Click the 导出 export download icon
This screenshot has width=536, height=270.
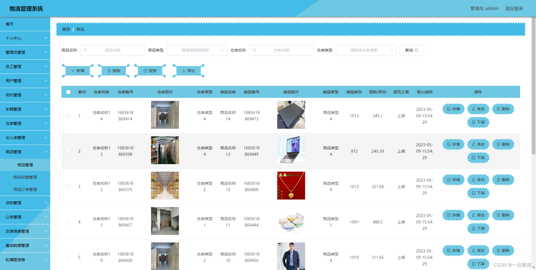click(x=184, y=70)
